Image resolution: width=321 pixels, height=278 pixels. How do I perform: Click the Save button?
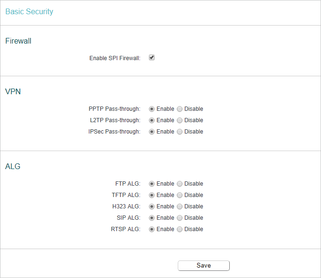click(x=204, y=266)
